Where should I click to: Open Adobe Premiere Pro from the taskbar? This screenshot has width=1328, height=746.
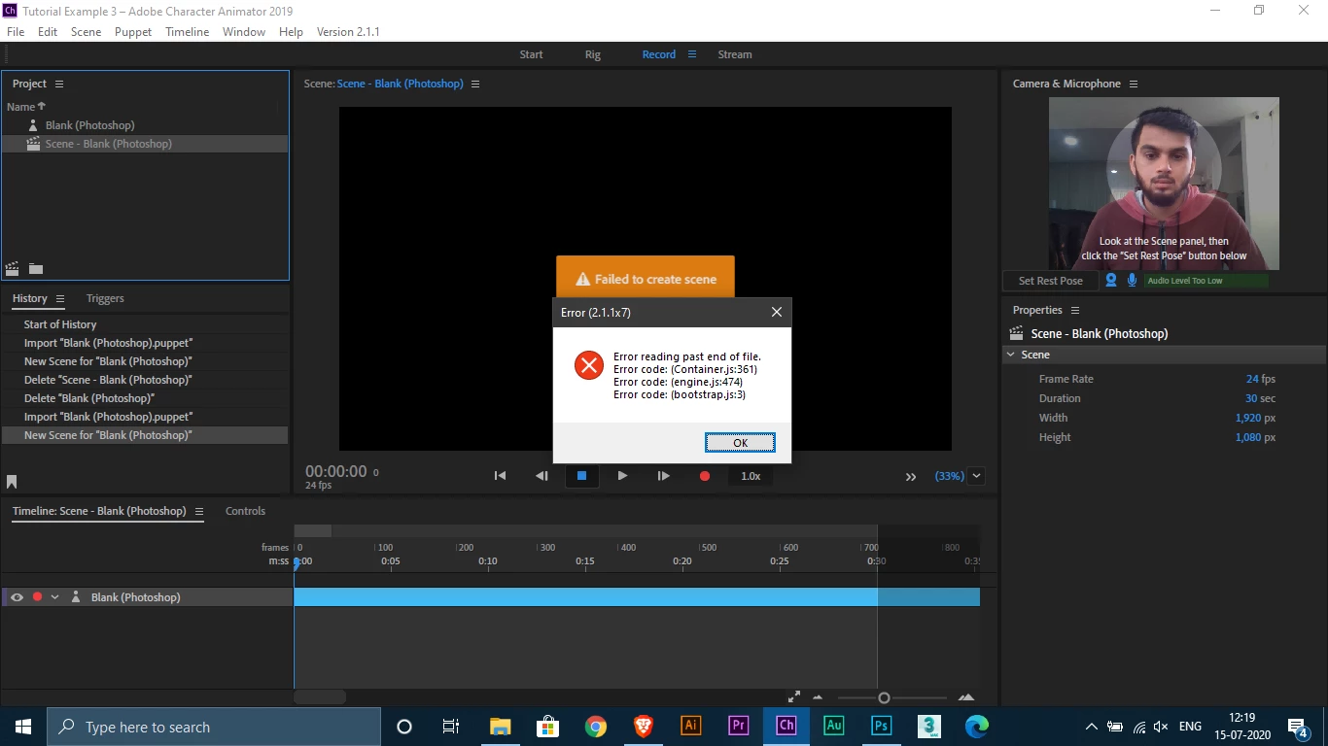point(739,726)
